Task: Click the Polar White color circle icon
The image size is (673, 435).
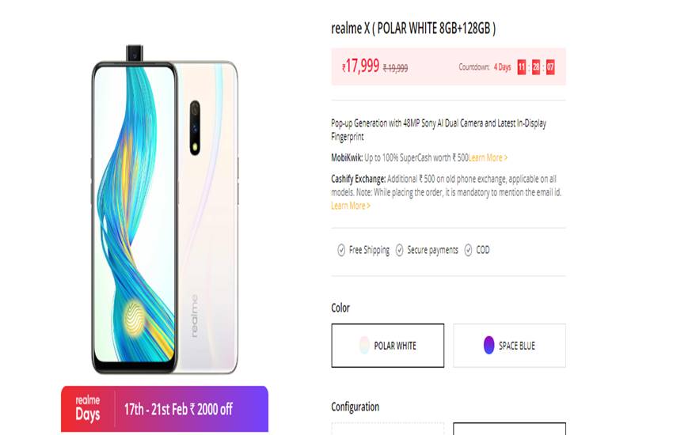Action: (x=364, y=346)
